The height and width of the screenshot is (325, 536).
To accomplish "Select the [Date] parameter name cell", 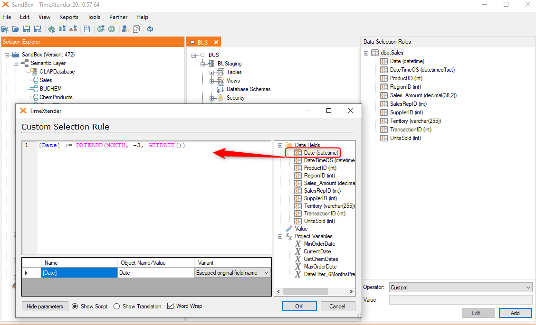I will (79, 273).
